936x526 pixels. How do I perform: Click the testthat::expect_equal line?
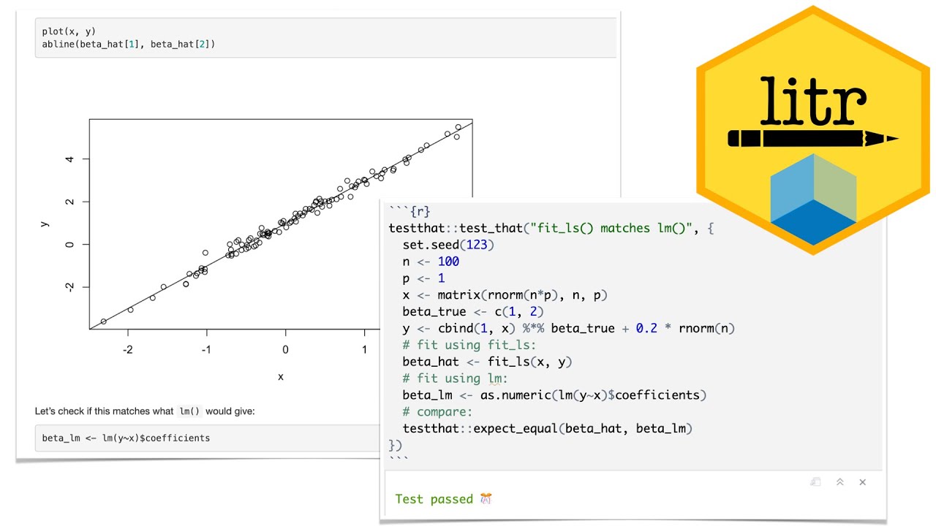(x=547, y=428)
